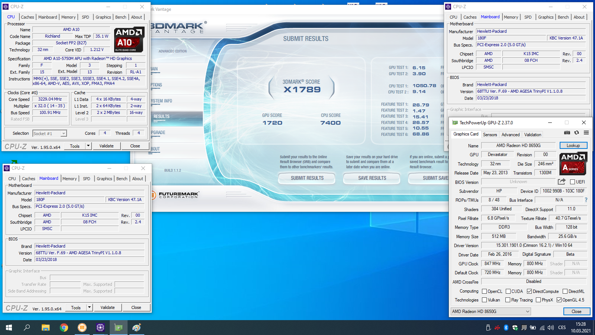Open the Windows Start menu

coord(9,328)
